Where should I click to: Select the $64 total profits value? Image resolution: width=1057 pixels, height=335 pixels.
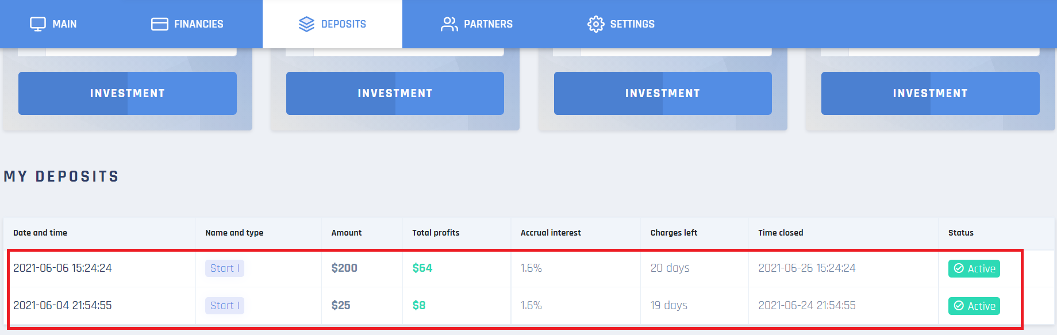[422, 268]
